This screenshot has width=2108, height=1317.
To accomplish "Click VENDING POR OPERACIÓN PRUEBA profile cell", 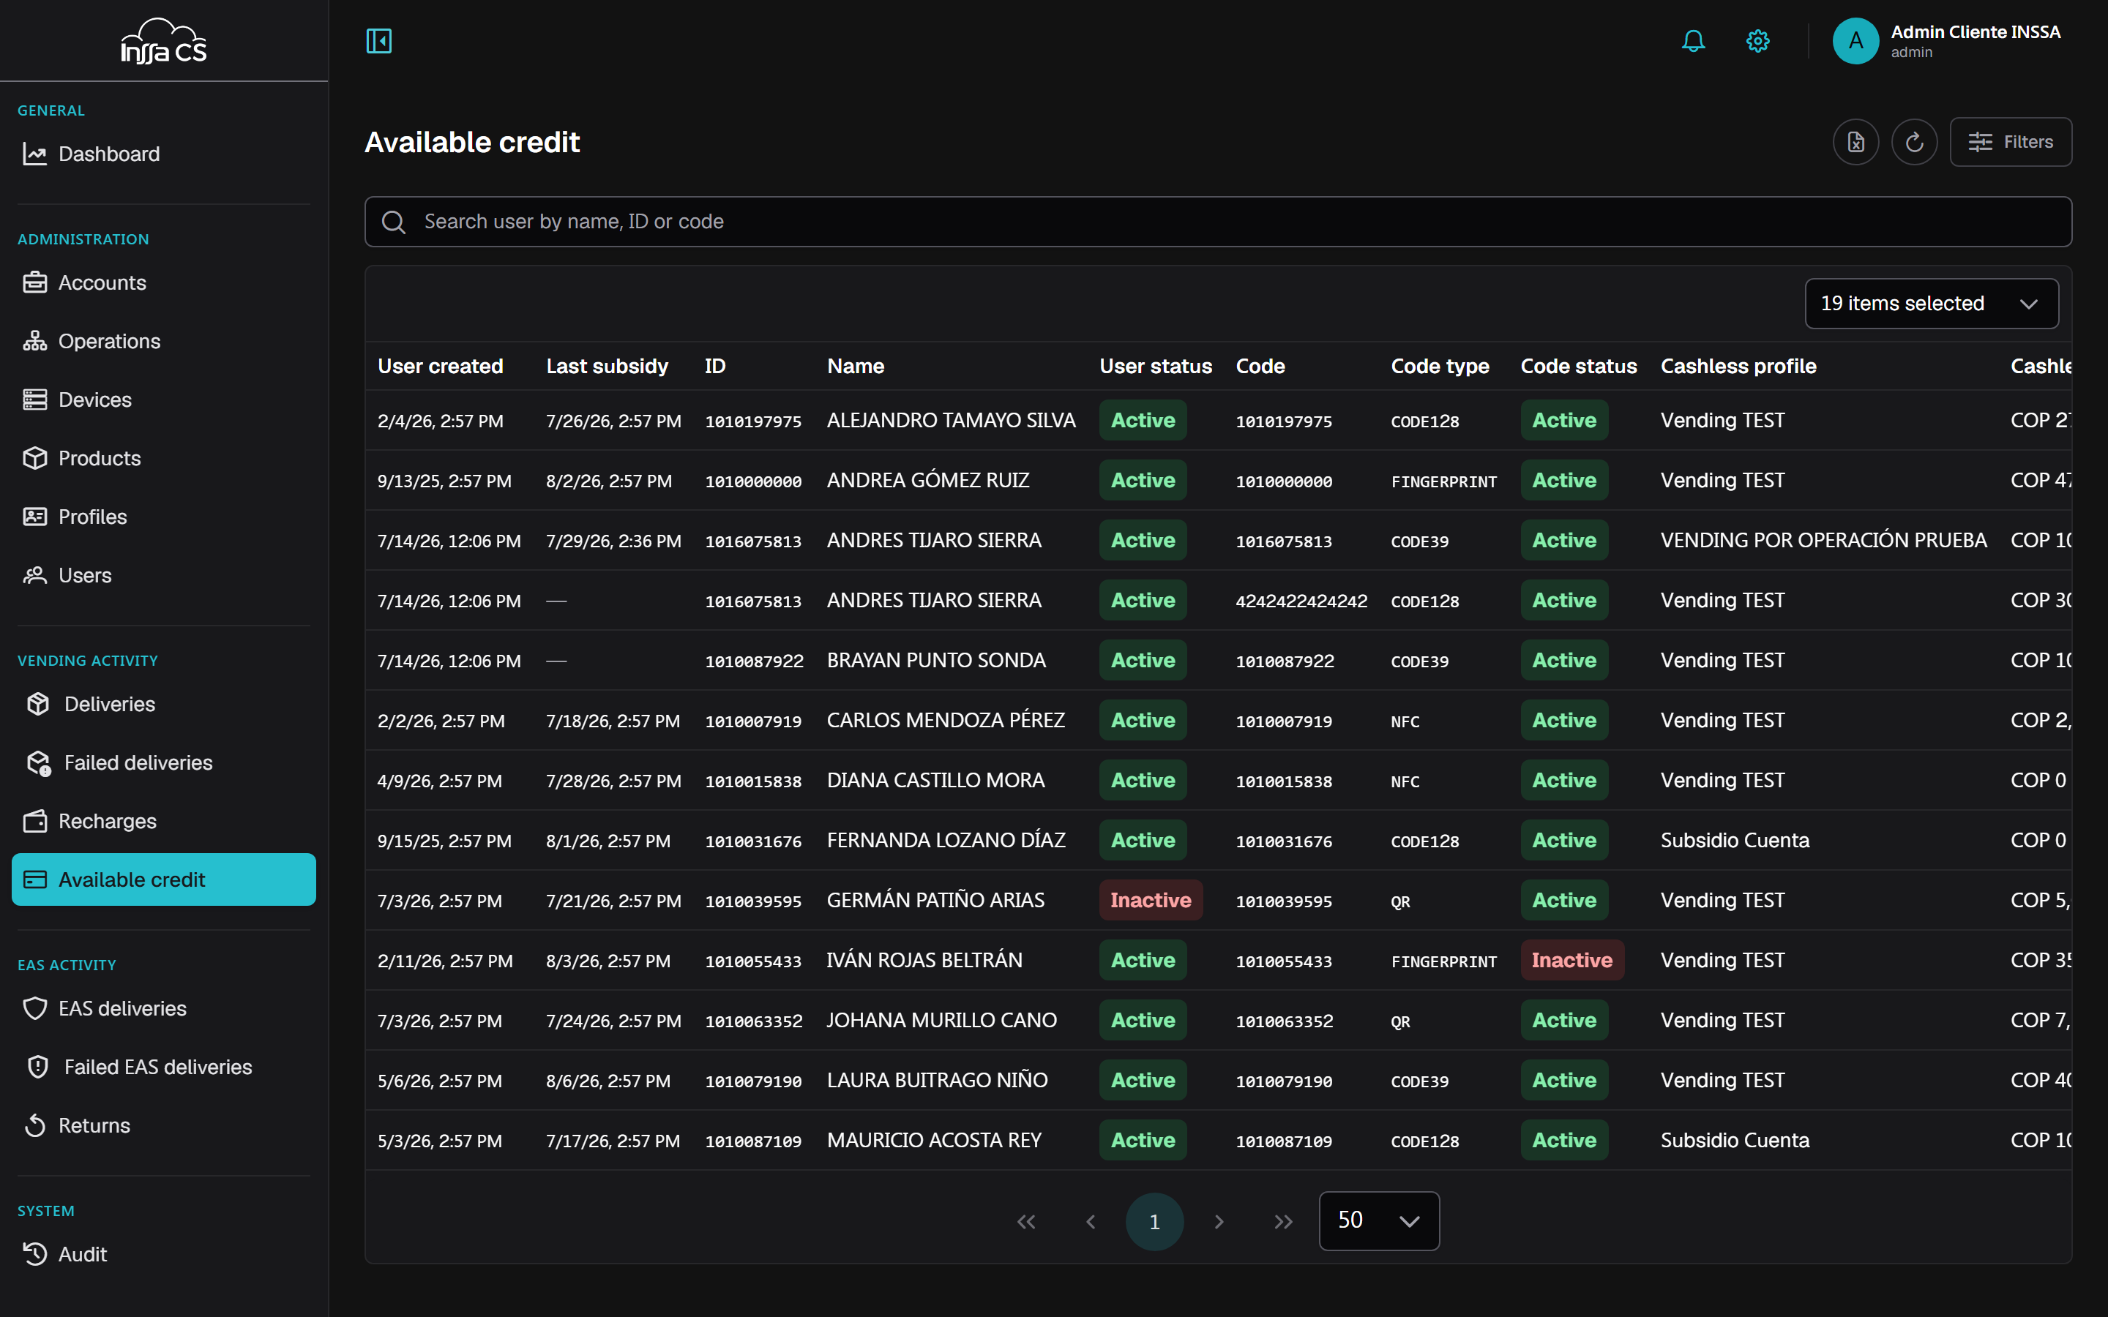I will tap(1823, 541).
